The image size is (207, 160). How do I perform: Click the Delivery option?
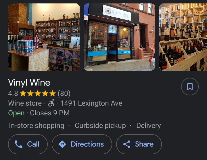pos(149,126)
